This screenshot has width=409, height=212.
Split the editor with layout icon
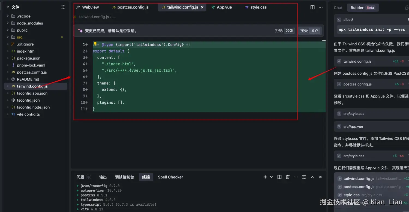pos(312,7)
